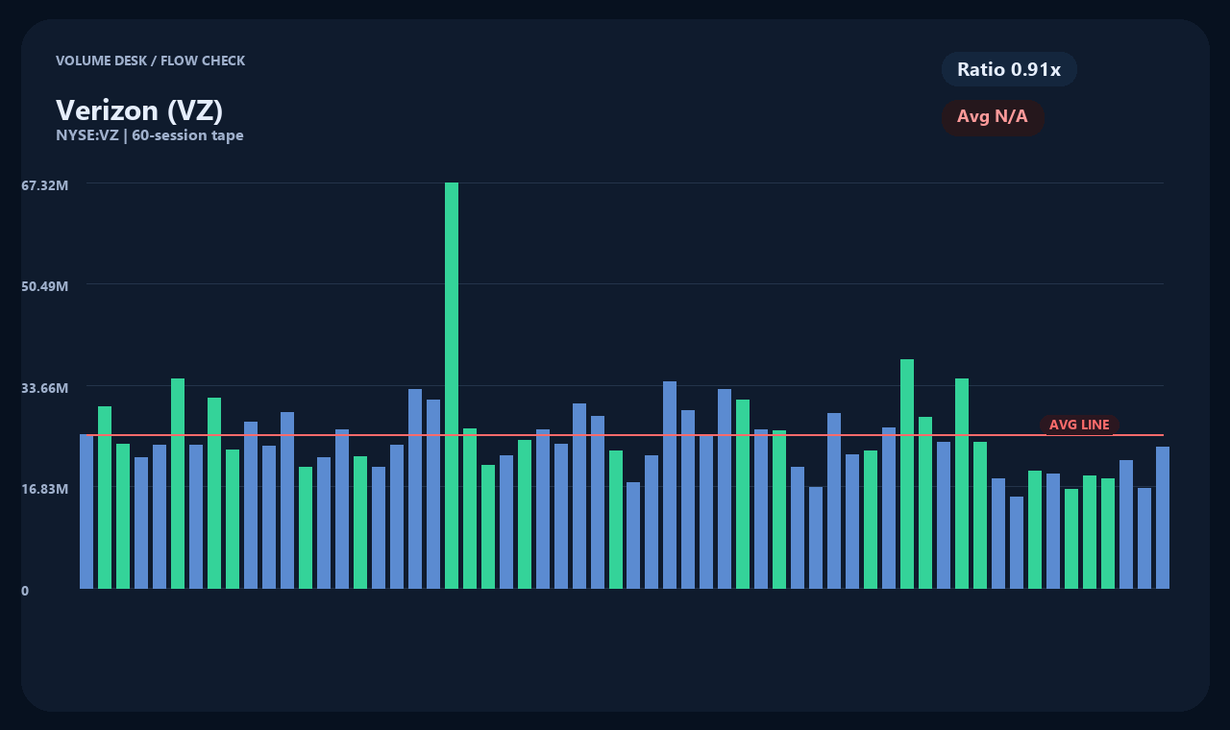1230x730 pixels.
Task: Click the 50.49M axis label
Action: (x=44, y=286)
